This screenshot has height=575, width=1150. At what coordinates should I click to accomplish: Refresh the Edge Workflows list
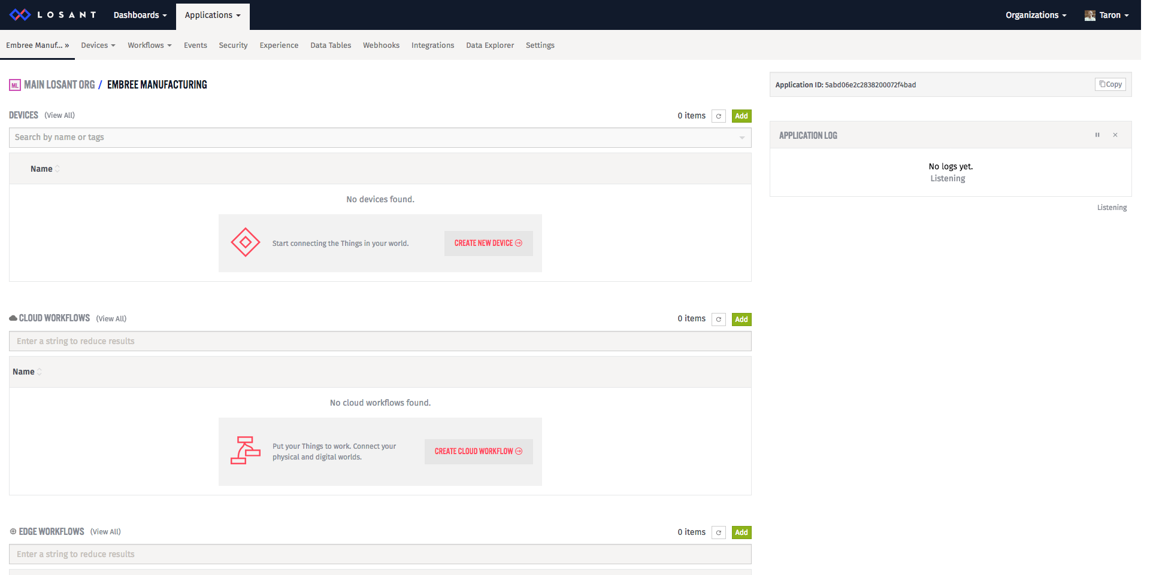click(x=719, y=533)
